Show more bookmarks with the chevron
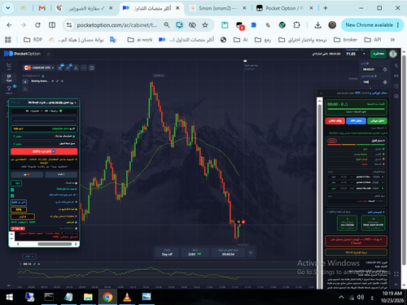407x305 pixels. (392, 40)
